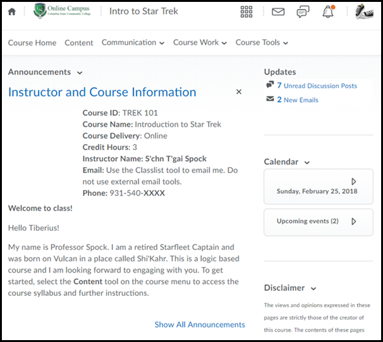Click the envelope icon beside New Emails
This screenshot has width=383, height=342.
(270, 99)
